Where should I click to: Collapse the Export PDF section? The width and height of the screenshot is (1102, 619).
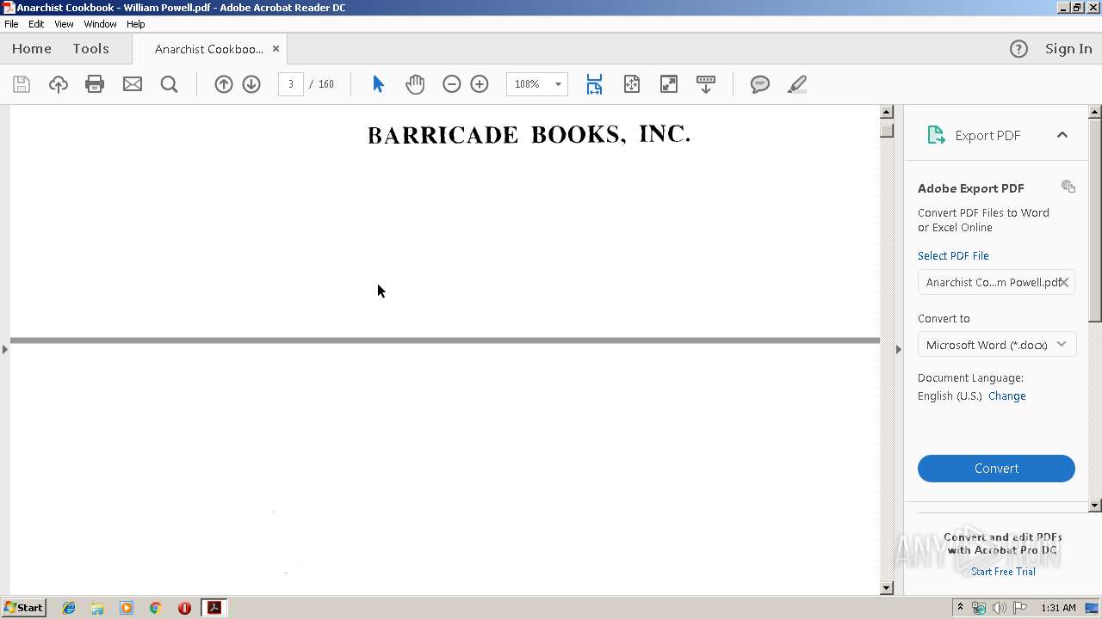1062,135
